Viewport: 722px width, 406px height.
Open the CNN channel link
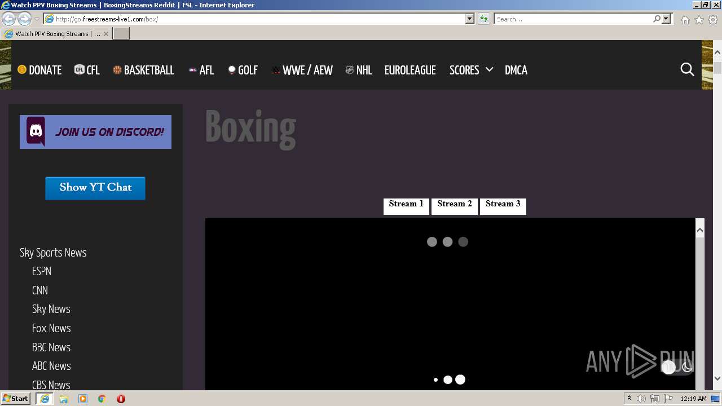(x=40, y=290)
